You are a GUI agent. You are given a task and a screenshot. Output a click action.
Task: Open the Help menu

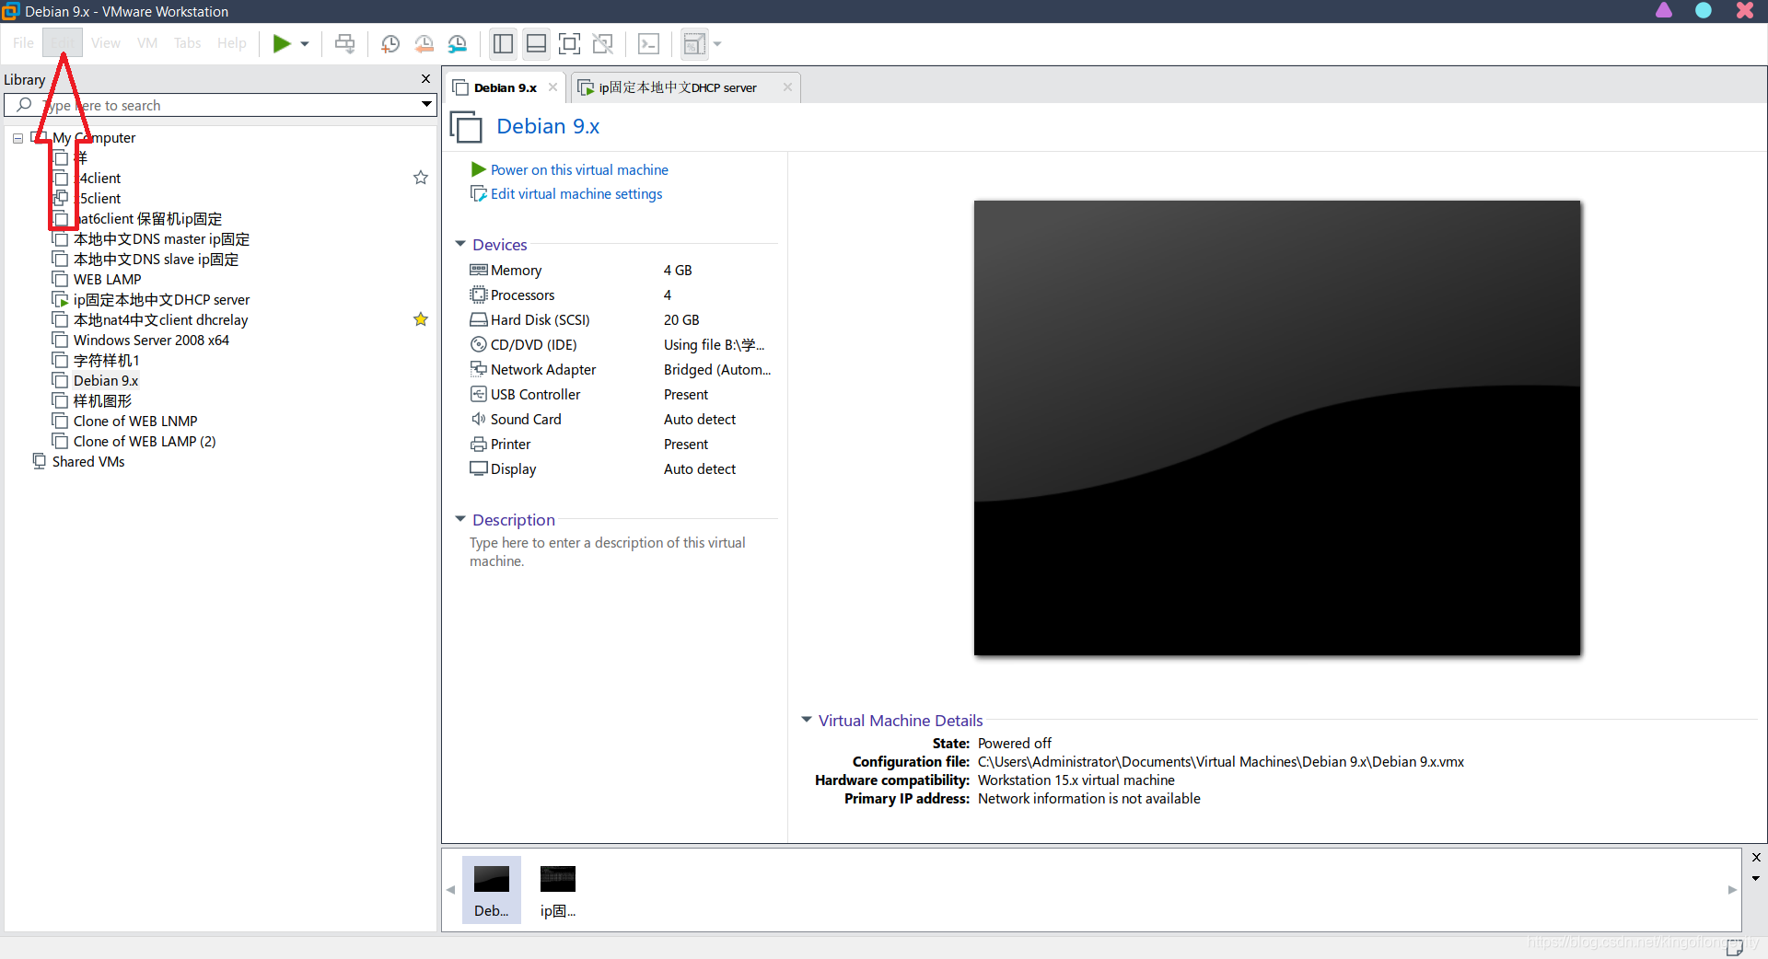(231, 42)
